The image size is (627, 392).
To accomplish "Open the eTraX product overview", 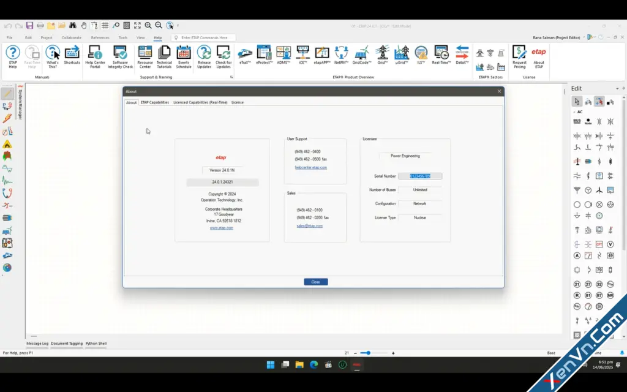I will tap(245, 55).
